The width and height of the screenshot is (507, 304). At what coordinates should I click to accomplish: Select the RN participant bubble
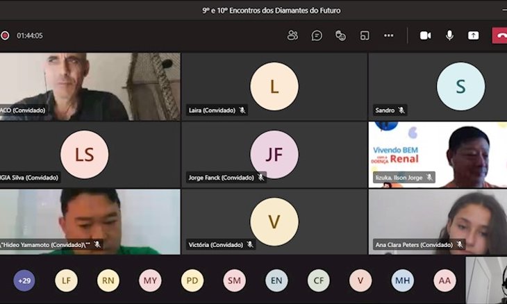[x=108, y=280]
